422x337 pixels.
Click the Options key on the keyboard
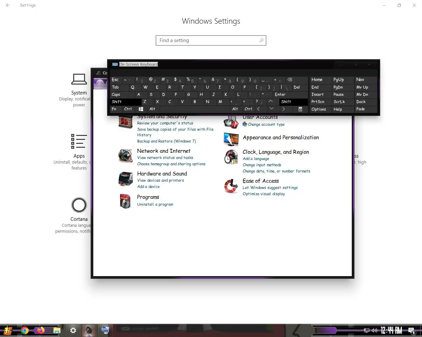click(x=320, y=109)
